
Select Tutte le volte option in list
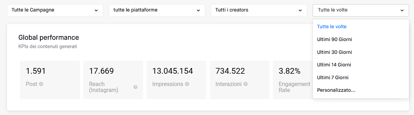point(332,27)
